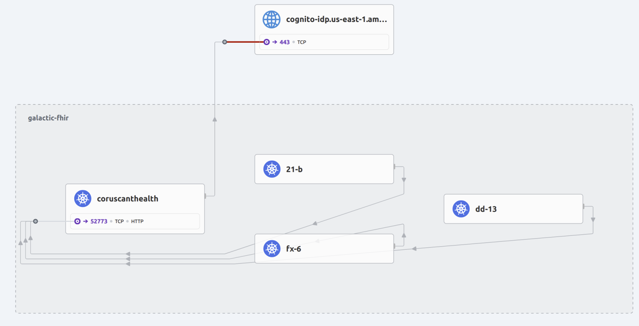Select port 52773 on the coruscanthealth card
The height and width of the screenshot is (326, 639).
click(99, 221)
